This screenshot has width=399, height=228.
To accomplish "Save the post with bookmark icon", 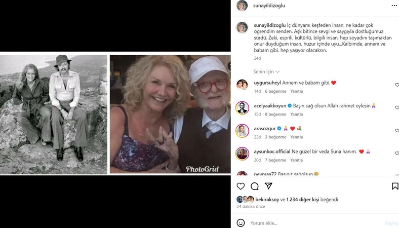I will [x=395, y=186].
